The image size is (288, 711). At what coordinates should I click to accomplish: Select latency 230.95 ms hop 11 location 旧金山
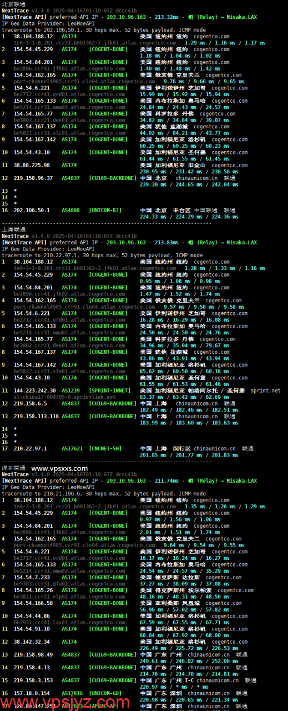(195, 165)
